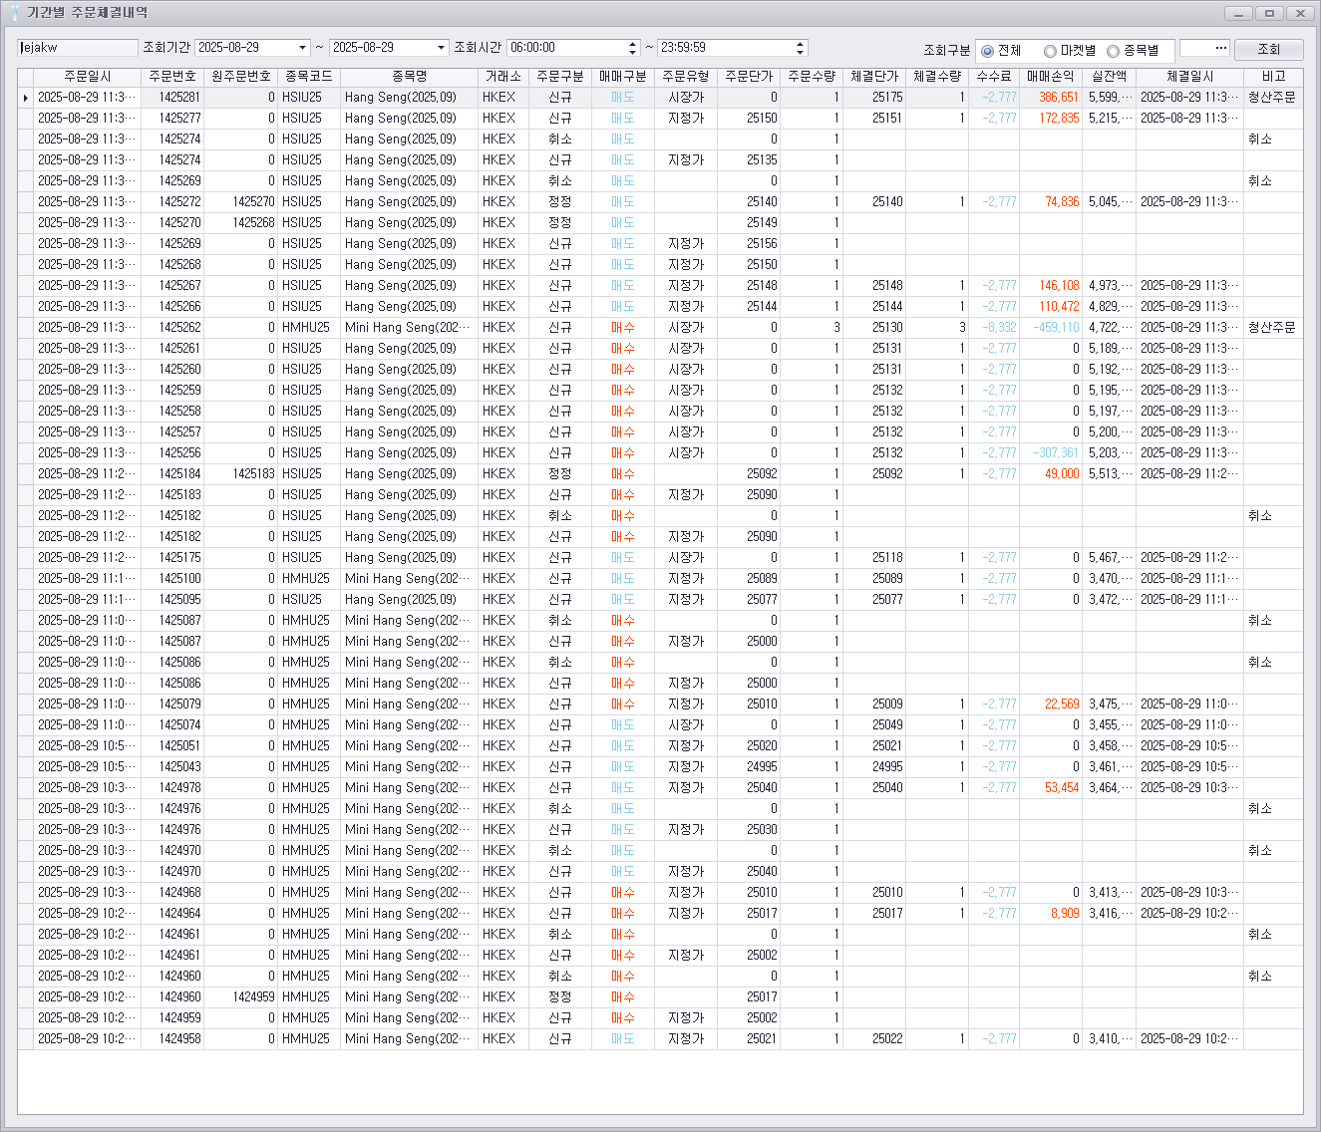Select the order number cell 1425281

[172, 98]
